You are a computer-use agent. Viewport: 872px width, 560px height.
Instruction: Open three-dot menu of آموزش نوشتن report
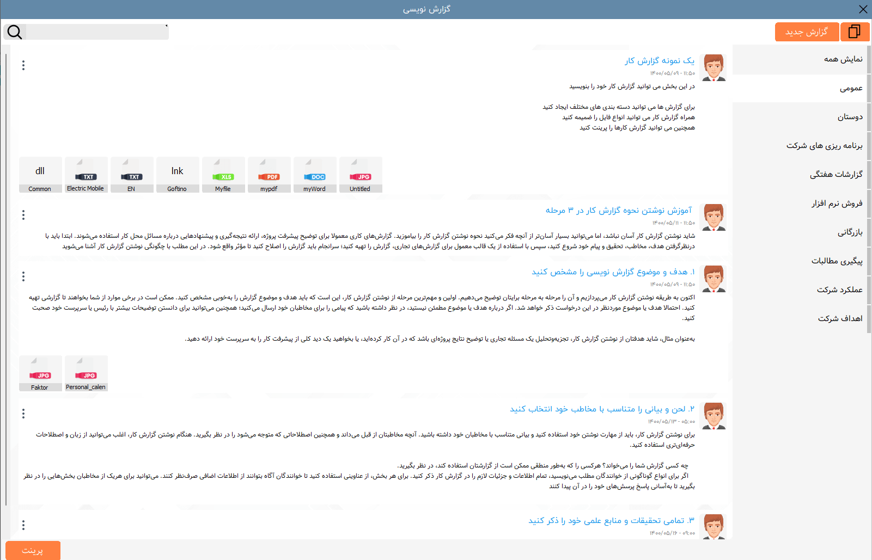(23, 215)
